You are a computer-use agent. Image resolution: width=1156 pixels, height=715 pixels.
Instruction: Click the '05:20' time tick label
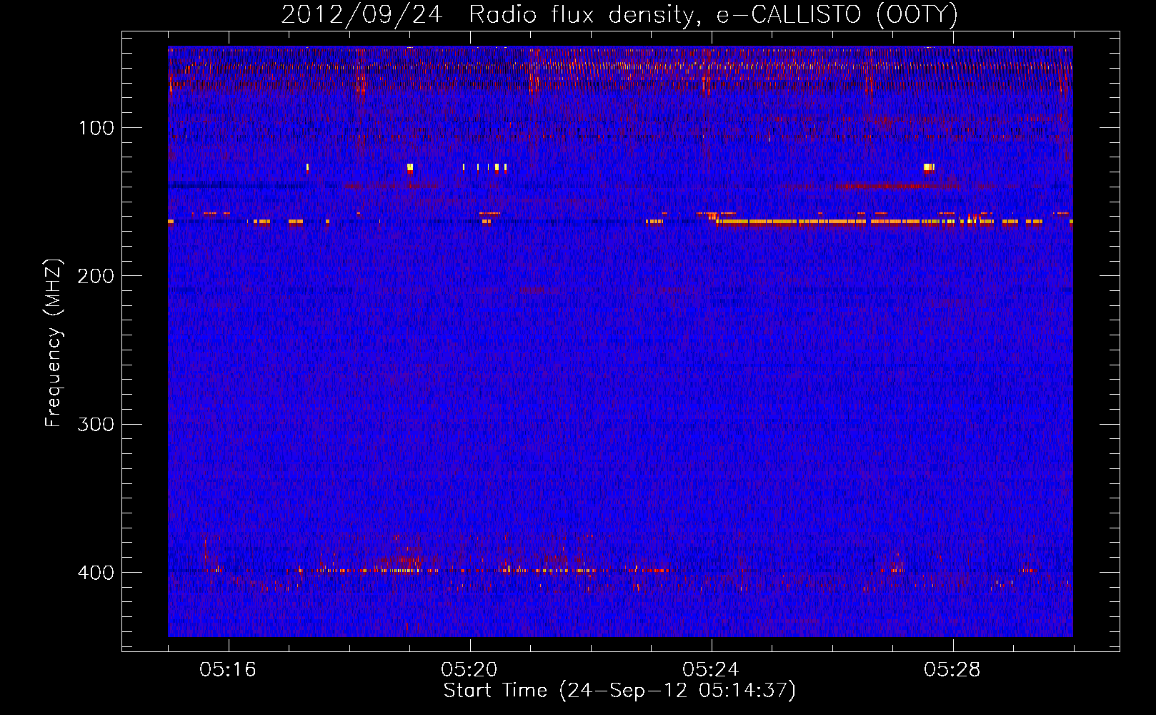[x=469, y=670]
